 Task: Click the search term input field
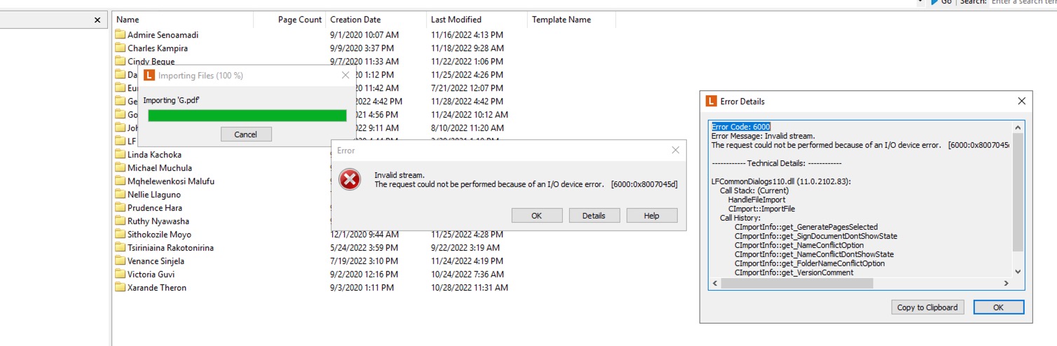coord(1023,2)
